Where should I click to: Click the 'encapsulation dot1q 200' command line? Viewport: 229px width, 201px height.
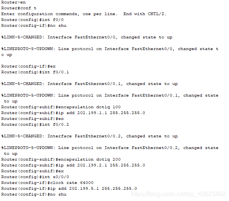tap(61, 159)
